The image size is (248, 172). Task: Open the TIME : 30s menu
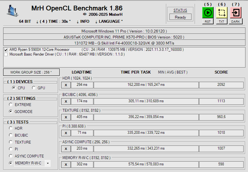[53, 21]
